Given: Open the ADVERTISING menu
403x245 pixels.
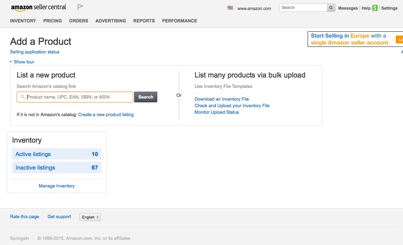Looking at the screenshot, I should coord(110,21).
